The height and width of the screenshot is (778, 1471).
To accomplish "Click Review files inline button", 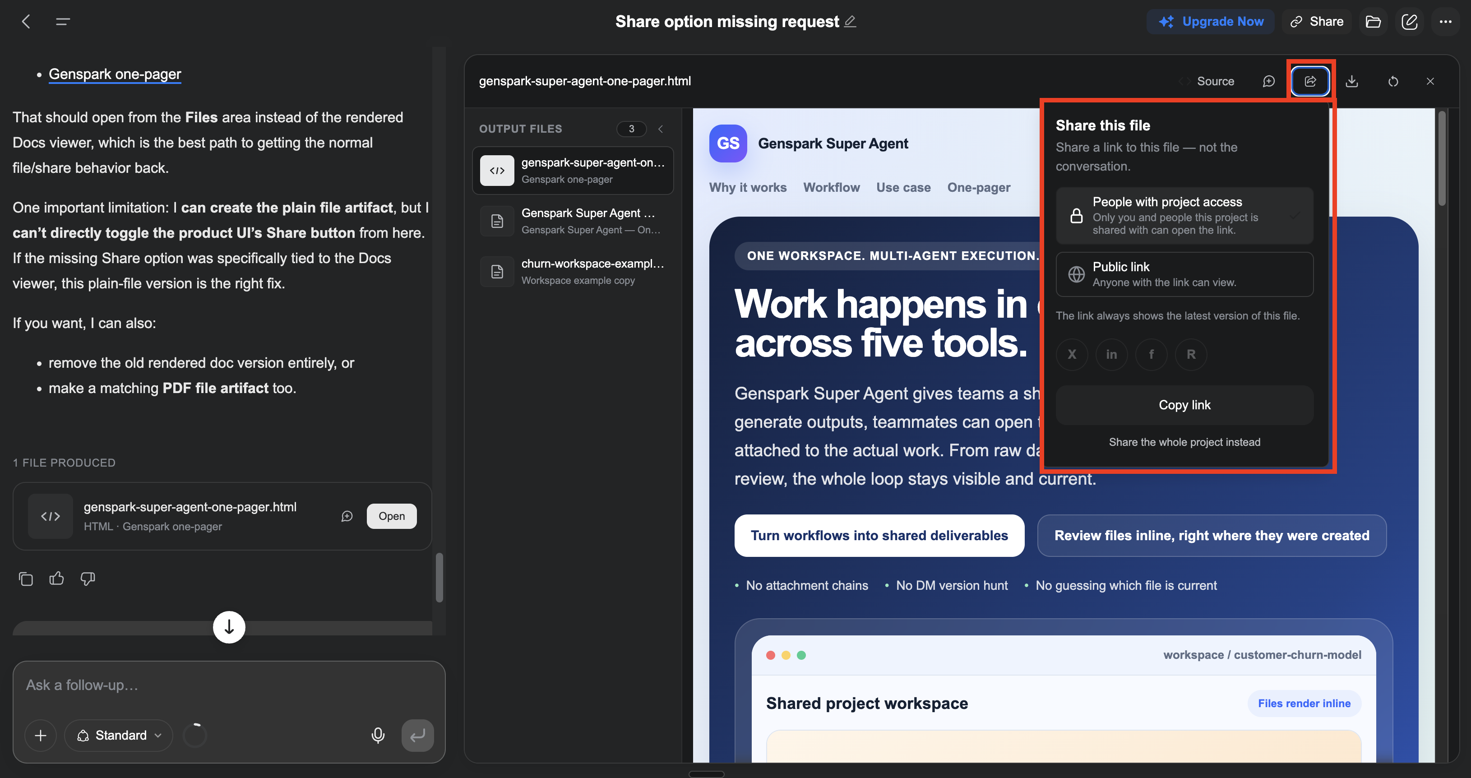I will (1212, 536).
